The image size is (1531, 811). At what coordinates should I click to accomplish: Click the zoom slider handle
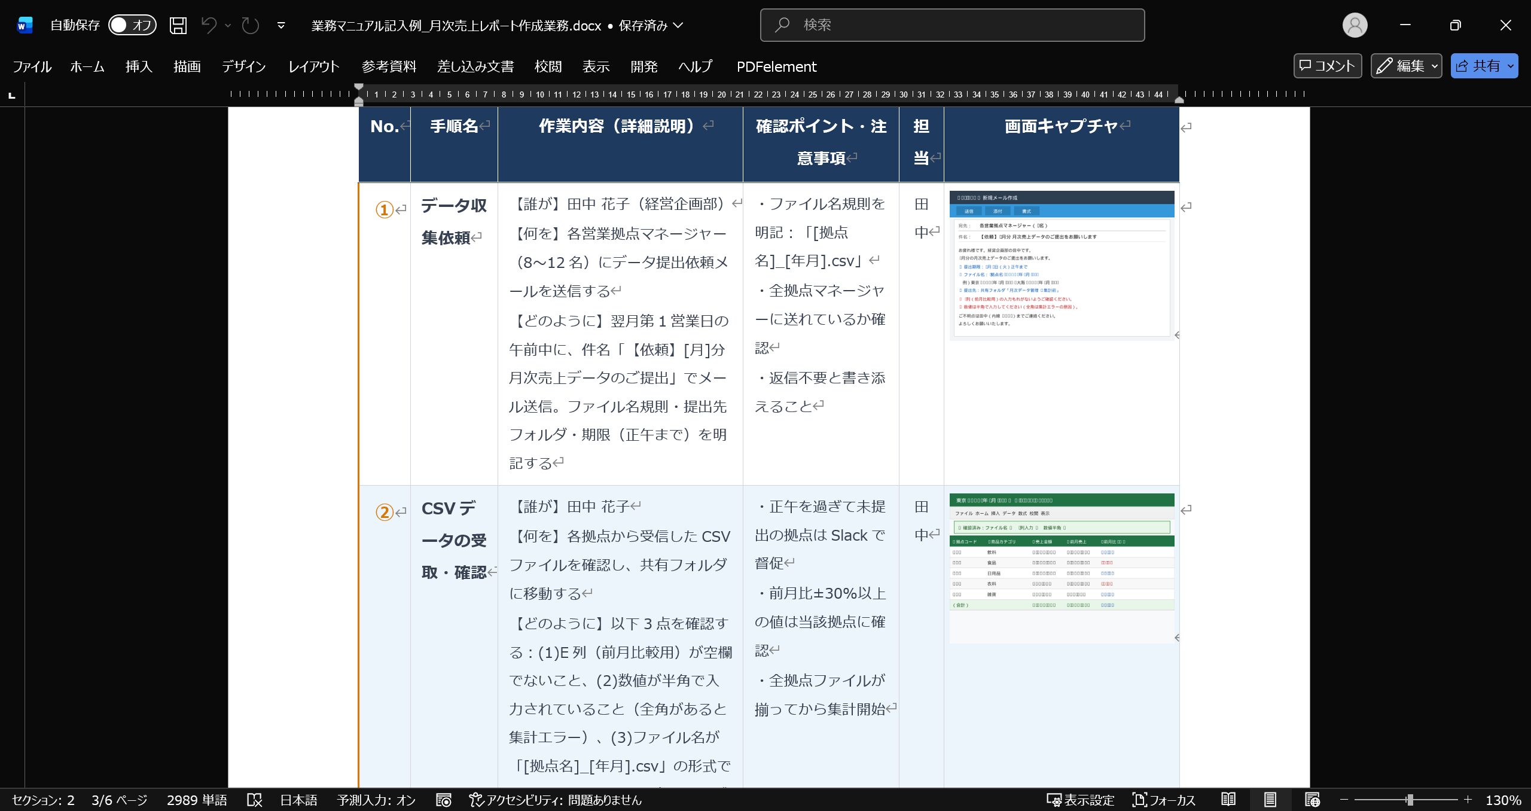coord(1410,800)
